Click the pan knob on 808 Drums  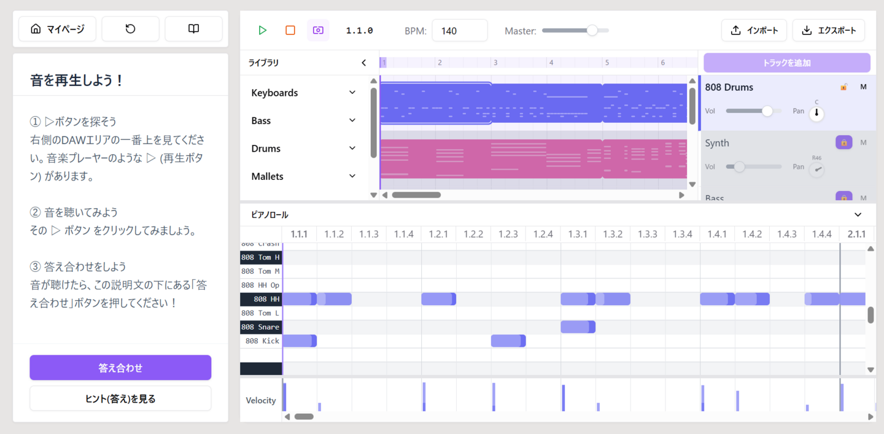pos(816,113)
